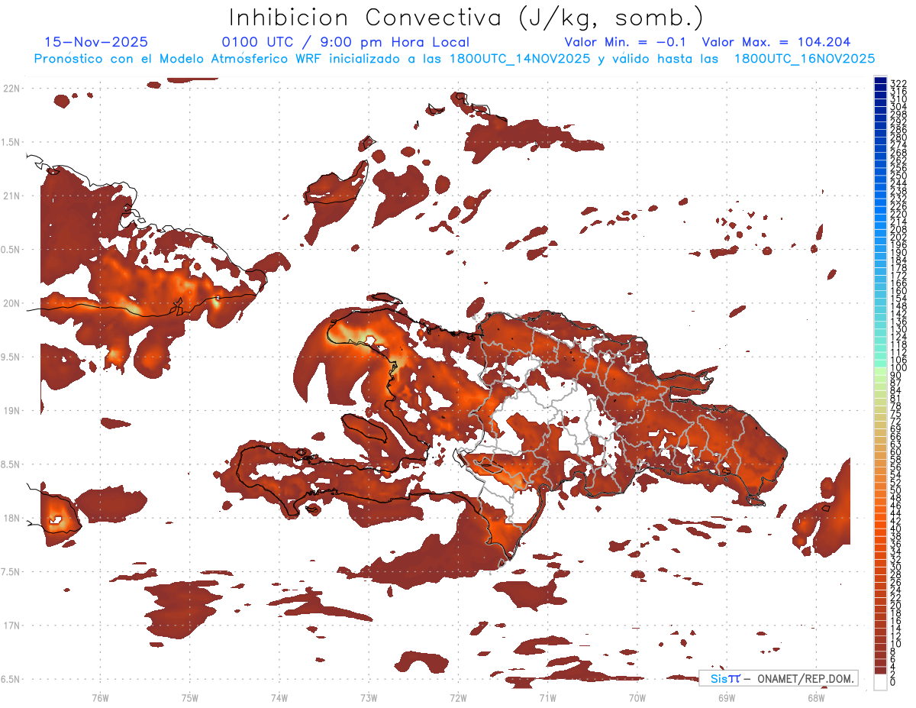Click the '322' colorbar value label

[898, 82]
